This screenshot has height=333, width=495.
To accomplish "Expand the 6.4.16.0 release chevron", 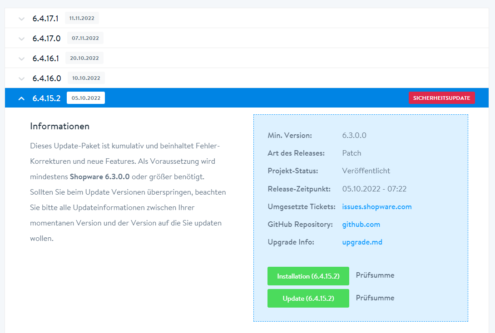I will pos(21,78).
